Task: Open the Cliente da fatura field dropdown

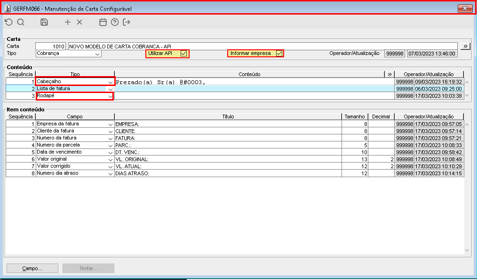Action: [x=110, y=131]
